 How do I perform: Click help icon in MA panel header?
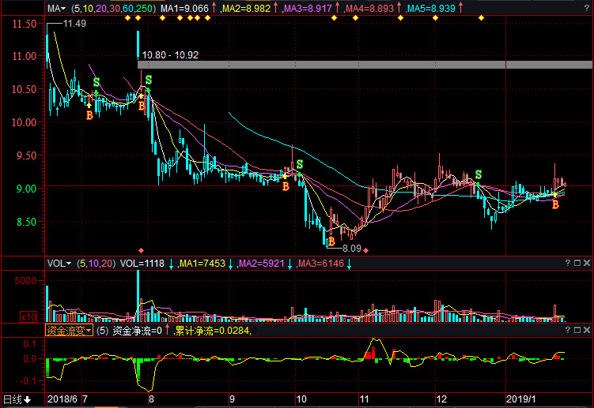pyautogui.click(x=568, y=7)
